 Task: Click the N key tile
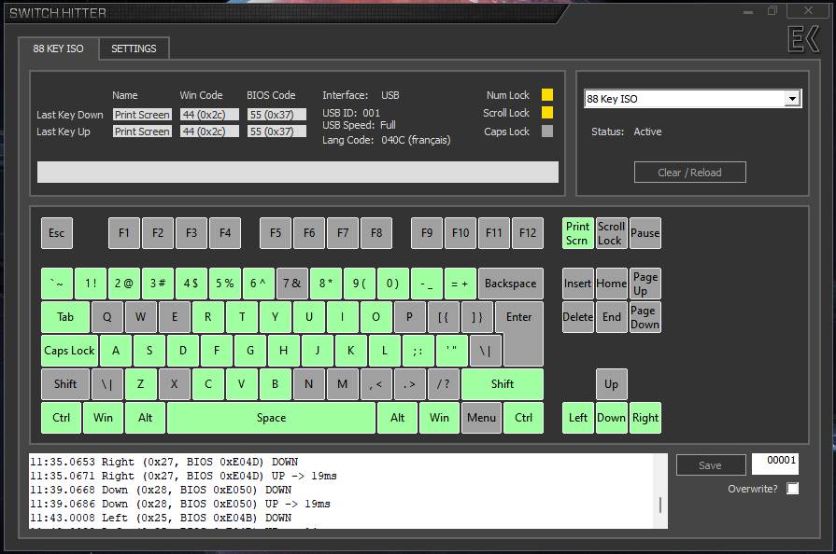point(308,384)
